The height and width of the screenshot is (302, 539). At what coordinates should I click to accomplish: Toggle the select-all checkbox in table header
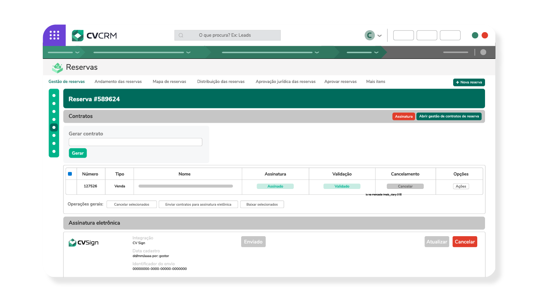(x=70, y=174)
